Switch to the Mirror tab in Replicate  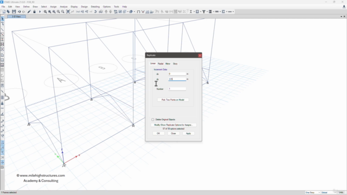click(x=168, y=64)
